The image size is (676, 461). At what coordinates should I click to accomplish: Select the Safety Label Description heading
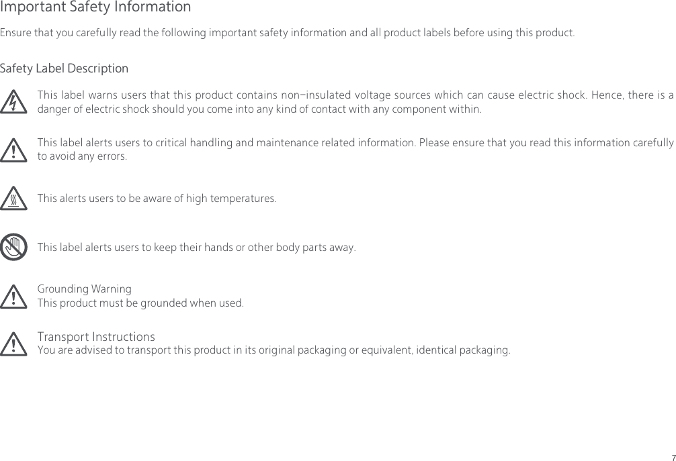point(64,68)
